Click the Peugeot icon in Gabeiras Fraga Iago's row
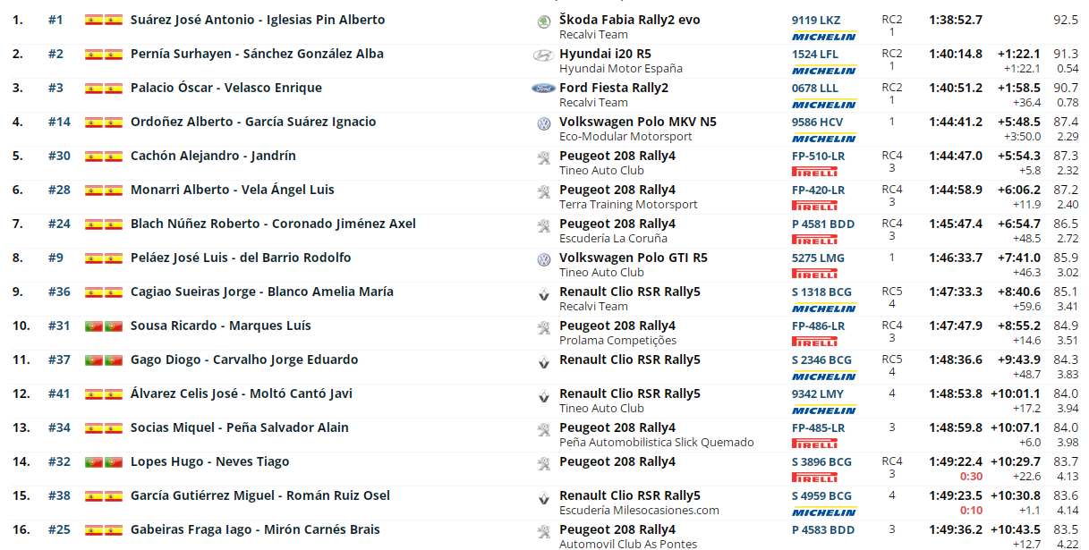Image resolution: width=1089 pixels, height=550 pixels. click(543, 531)
